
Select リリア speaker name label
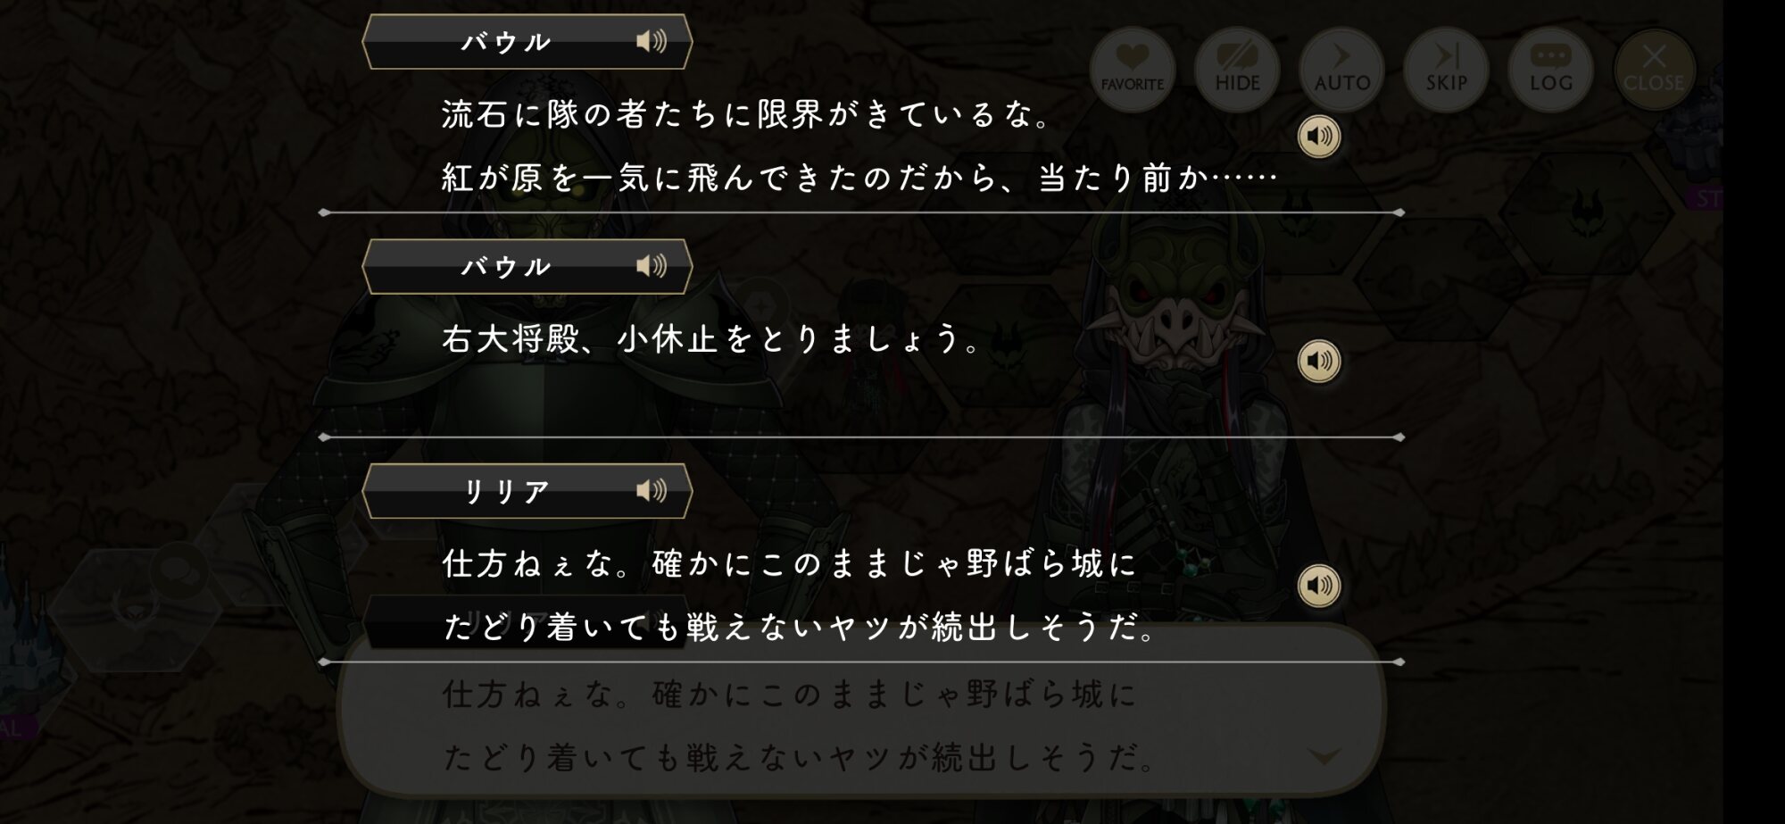pyautogui.click(x=506, y=491)
